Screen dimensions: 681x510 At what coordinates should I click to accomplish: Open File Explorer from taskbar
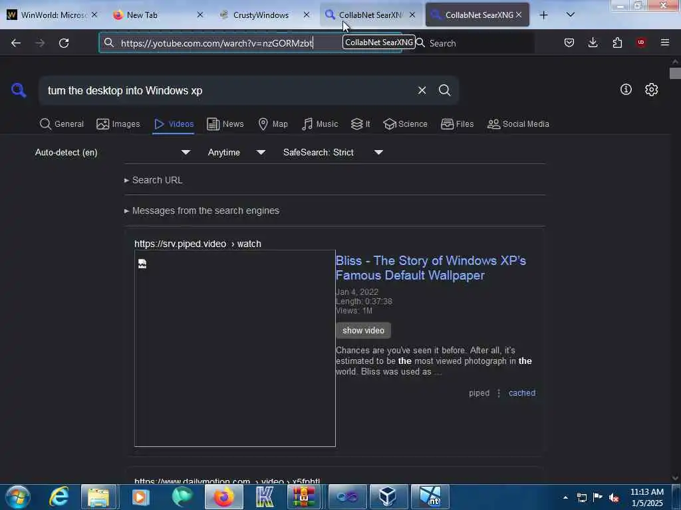point(98,497)
